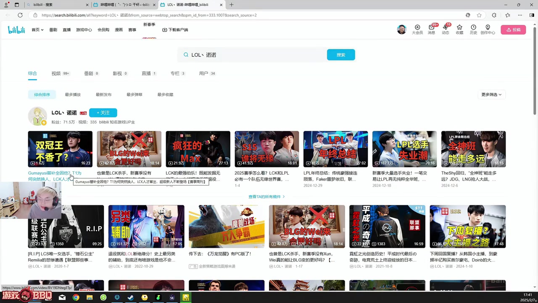The height and width of the screenshot is (303, 538).
Task: Click the search magnifier icon in the search box
Action: tap(186, 55)
